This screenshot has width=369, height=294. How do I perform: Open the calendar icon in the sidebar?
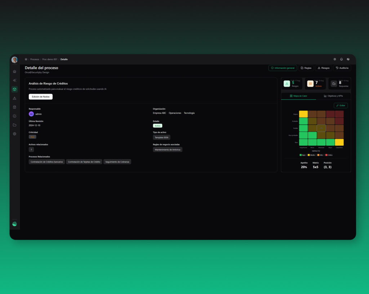click(14, 107)
